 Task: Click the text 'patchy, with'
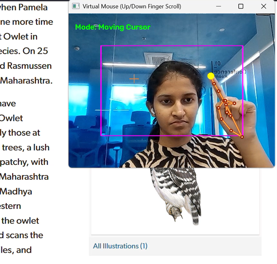tap(24, 162)
